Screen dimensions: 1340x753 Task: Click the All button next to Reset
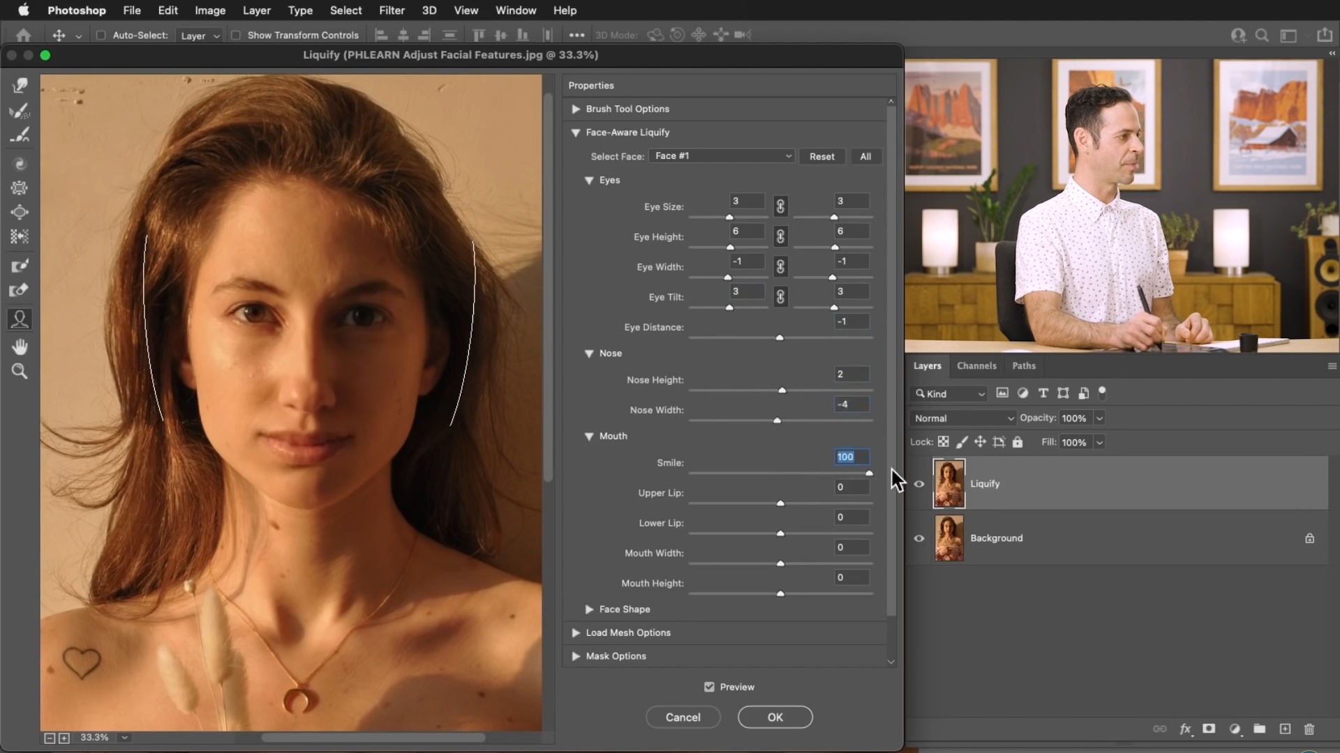(x=865, y=156)
